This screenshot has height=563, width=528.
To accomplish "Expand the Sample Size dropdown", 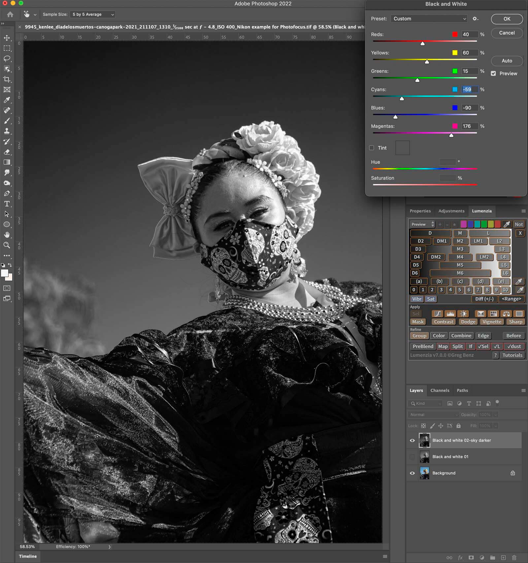I will pyautogui.click(x=93, y=15).
